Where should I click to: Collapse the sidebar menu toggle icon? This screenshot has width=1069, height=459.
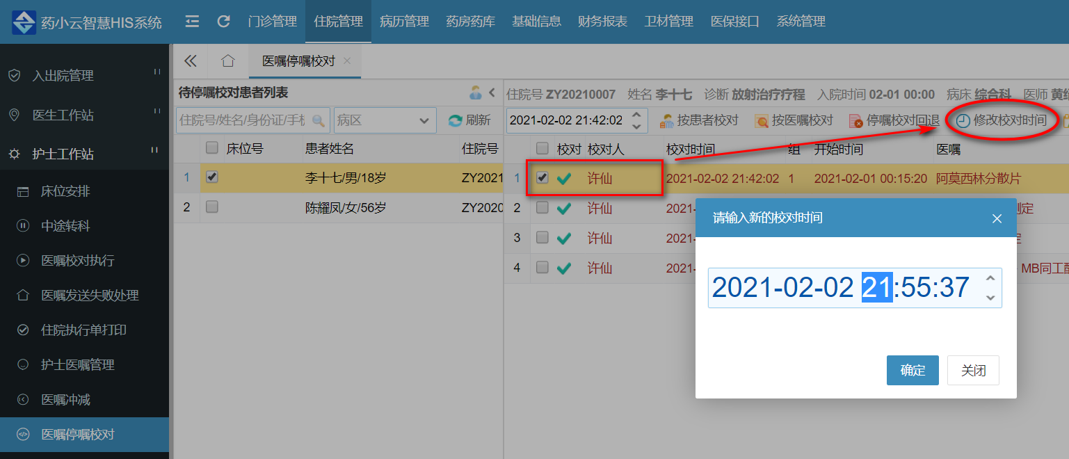pos(193,22)
